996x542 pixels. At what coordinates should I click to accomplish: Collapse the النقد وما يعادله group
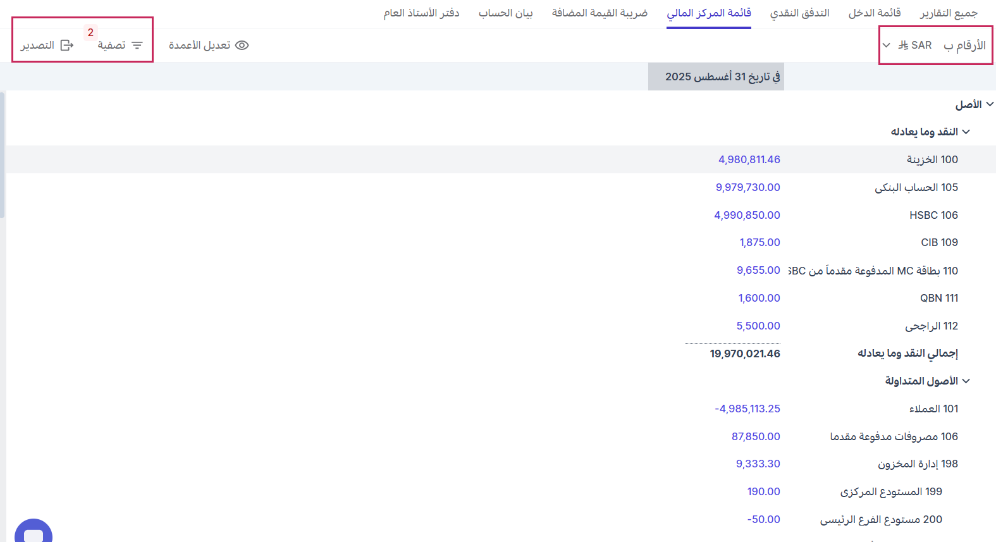coord(966,132)
